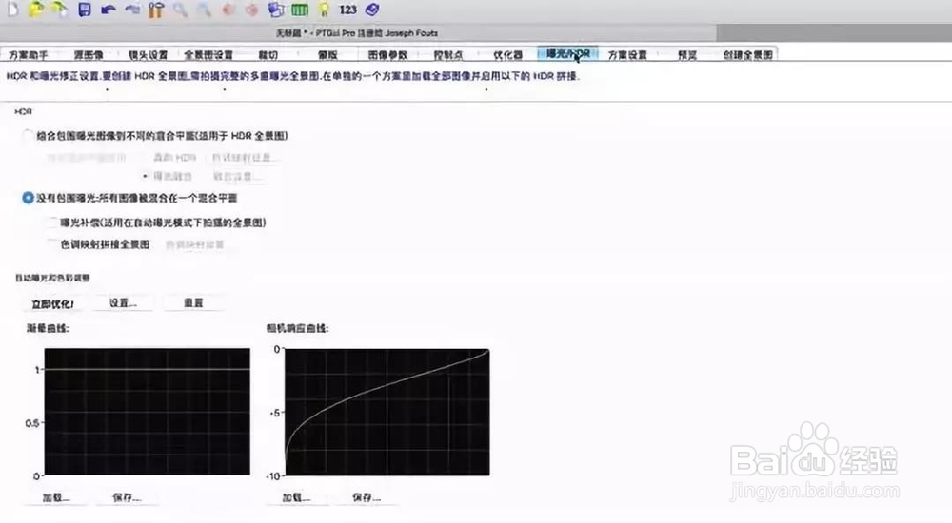Open help via the blue book icon
This screenshot has height=523, width=952.
pos(371,10)
